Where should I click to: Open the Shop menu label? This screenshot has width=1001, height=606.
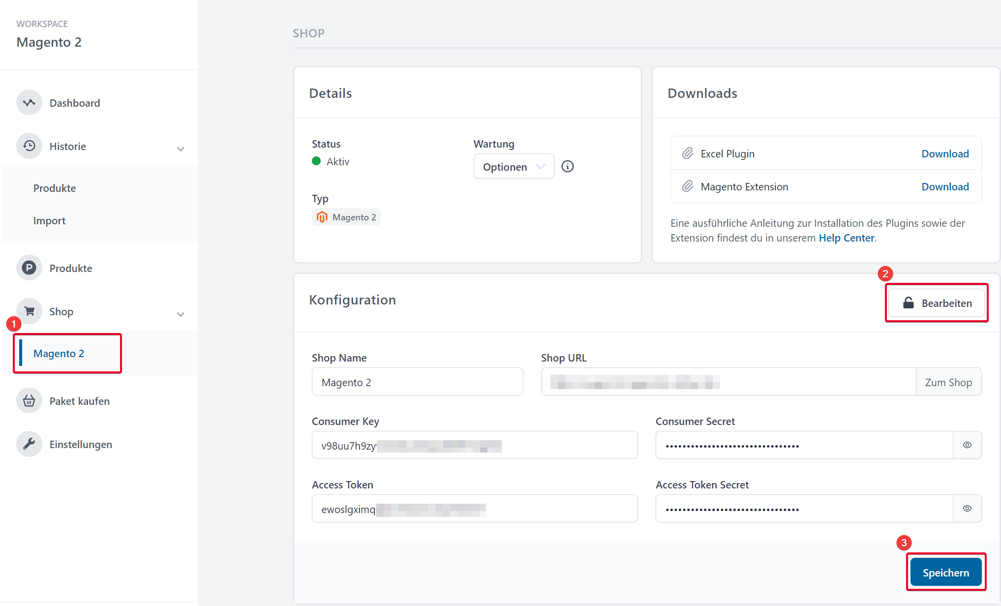[x=61, y=311]
